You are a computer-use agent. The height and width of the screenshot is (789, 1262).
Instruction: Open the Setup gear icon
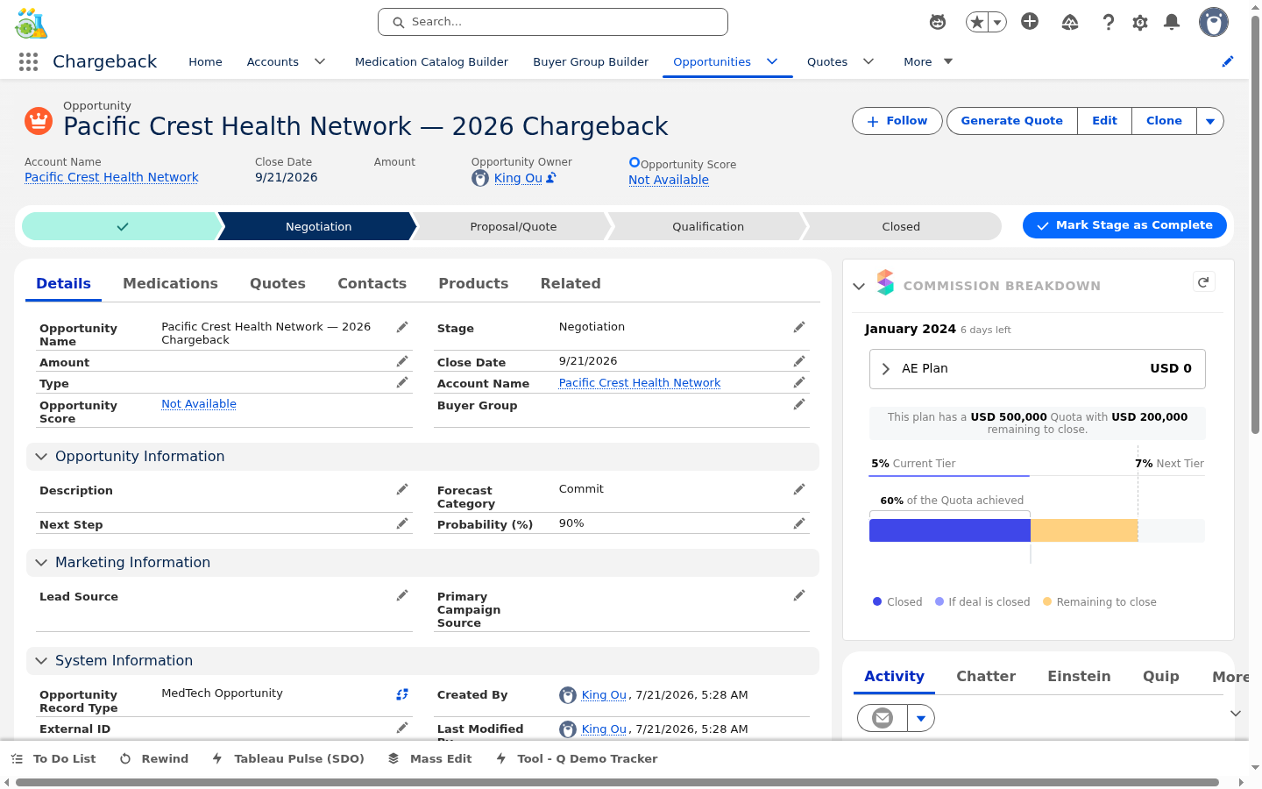coord(1140,22)
